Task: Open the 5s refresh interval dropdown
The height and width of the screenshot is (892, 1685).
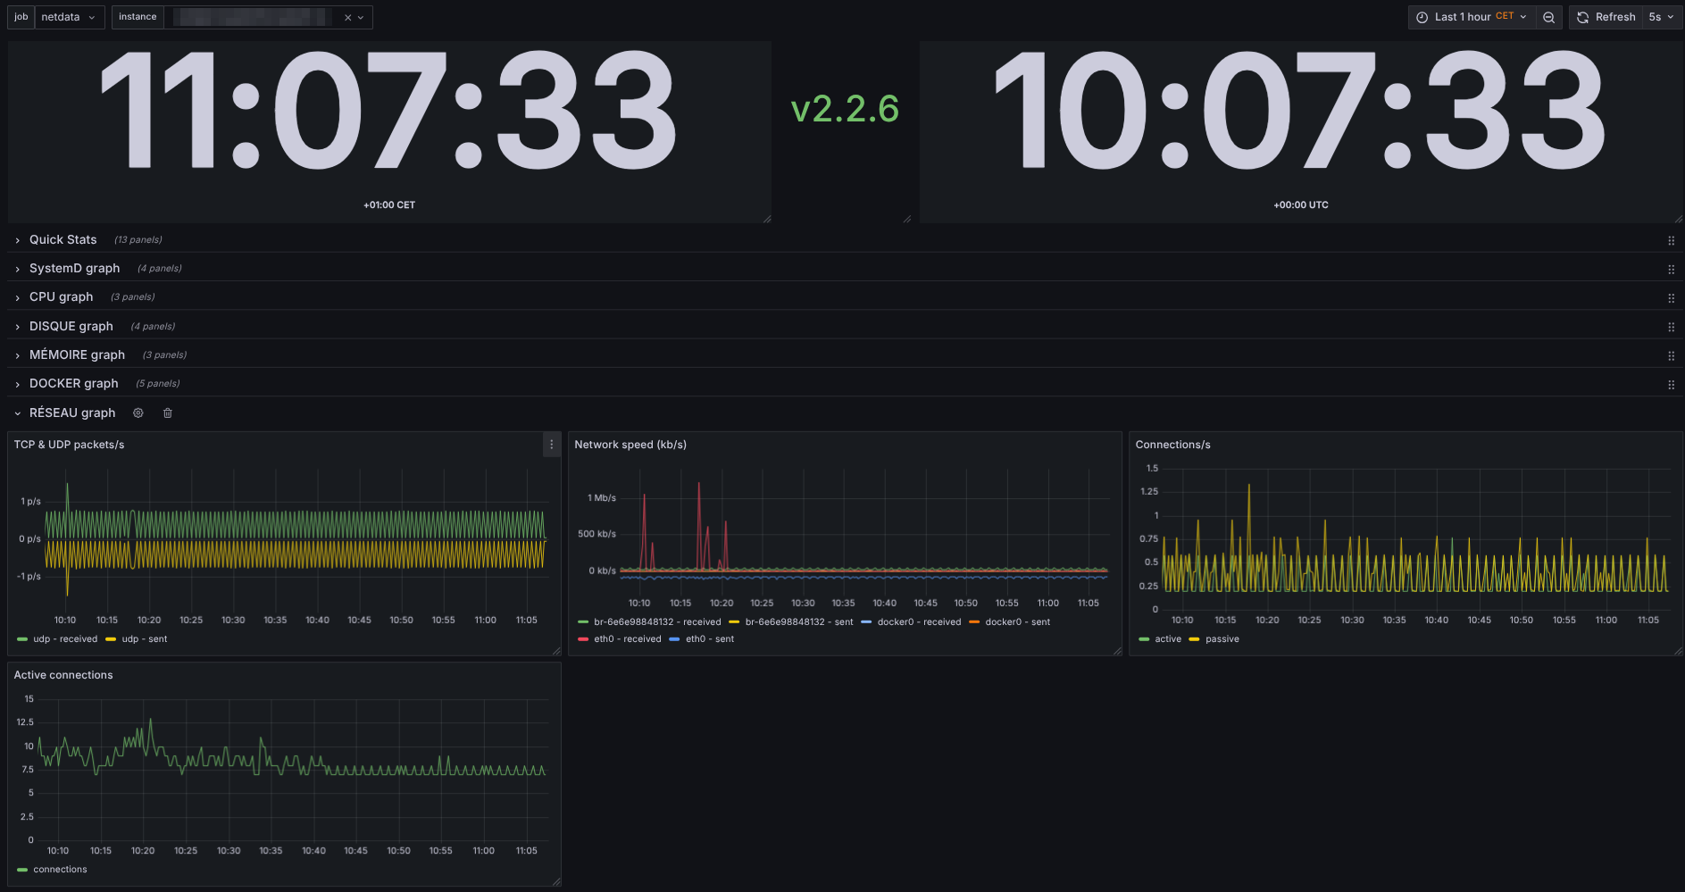Action: coord(1662,17)
